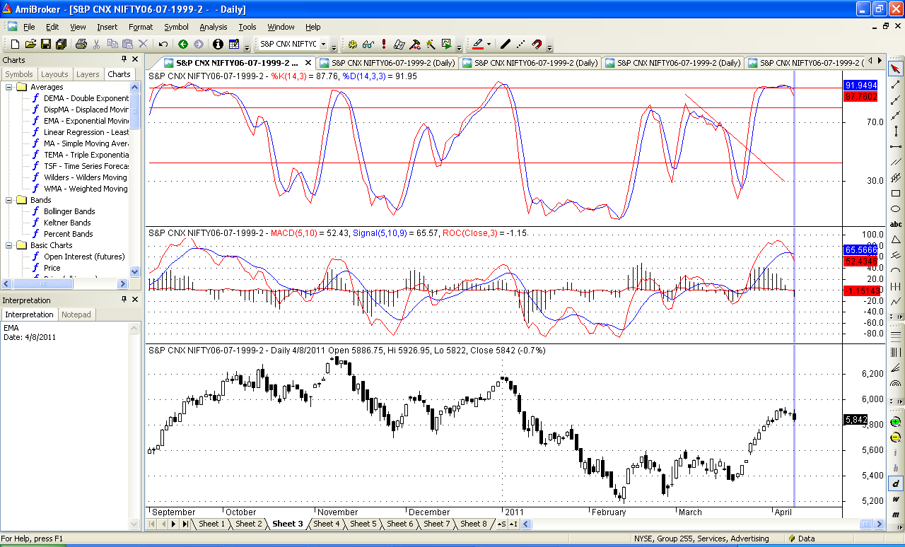Switch to the Layers tab
The height and width of the screenshot is (547, 905).
pos(88,74)
